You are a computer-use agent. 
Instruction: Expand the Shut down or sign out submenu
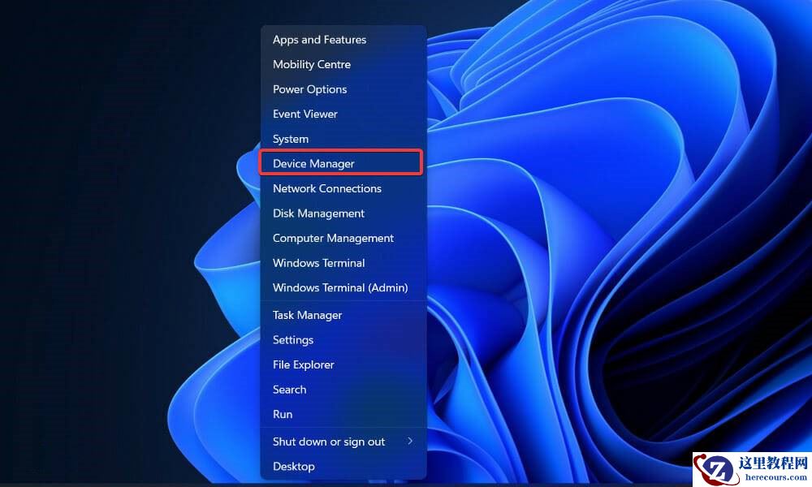click(x=328, y=442)
